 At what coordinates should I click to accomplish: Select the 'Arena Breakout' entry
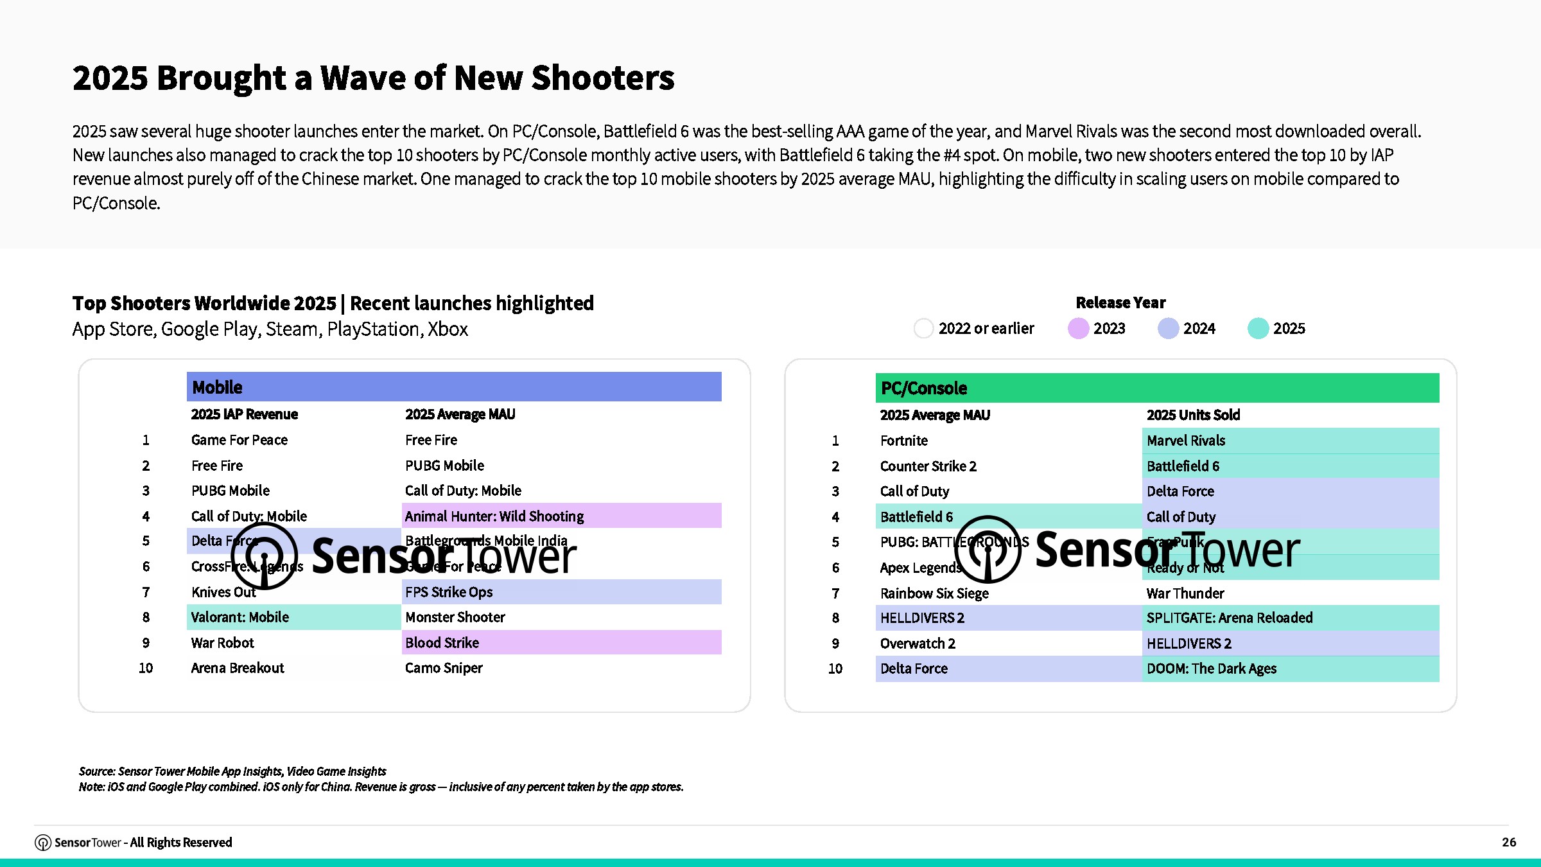pos(238,668)
